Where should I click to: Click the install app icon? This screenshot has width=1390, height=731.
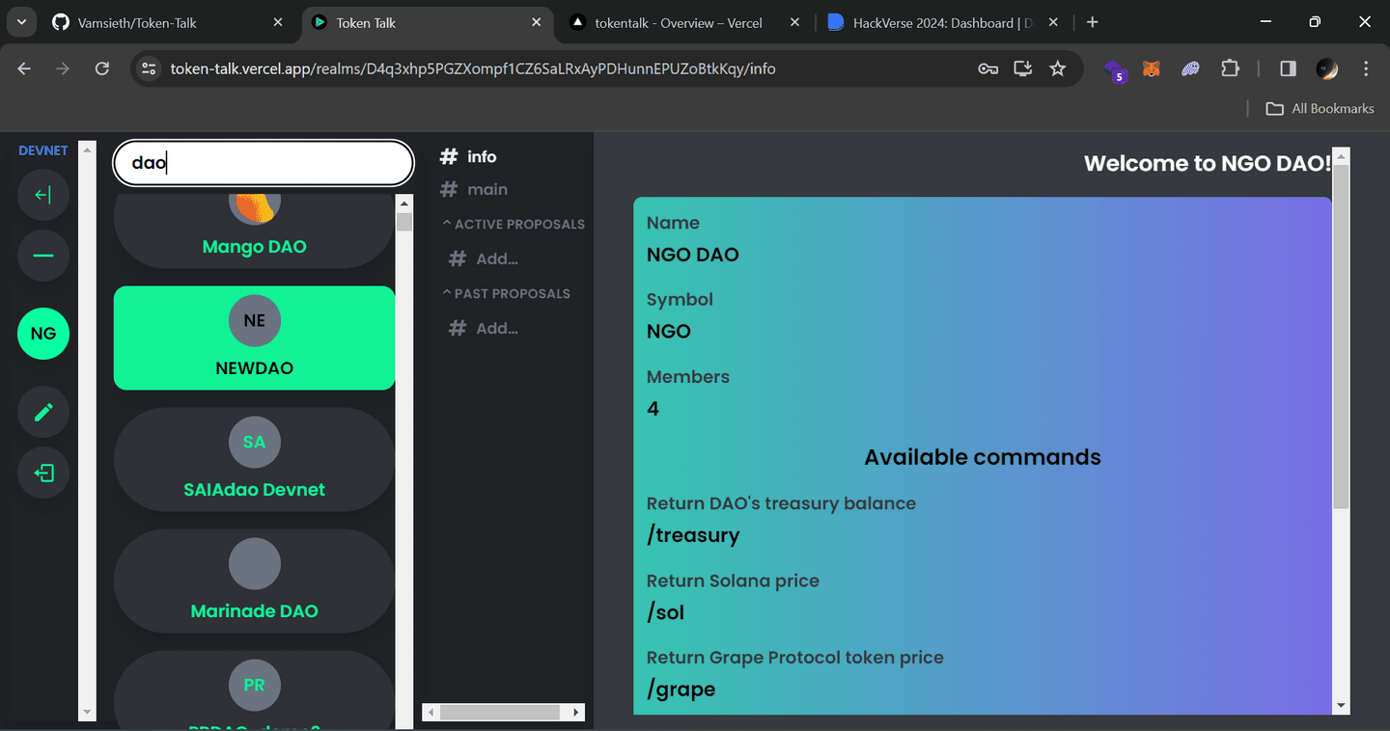pyautogui.click(x=1022, y=68)
